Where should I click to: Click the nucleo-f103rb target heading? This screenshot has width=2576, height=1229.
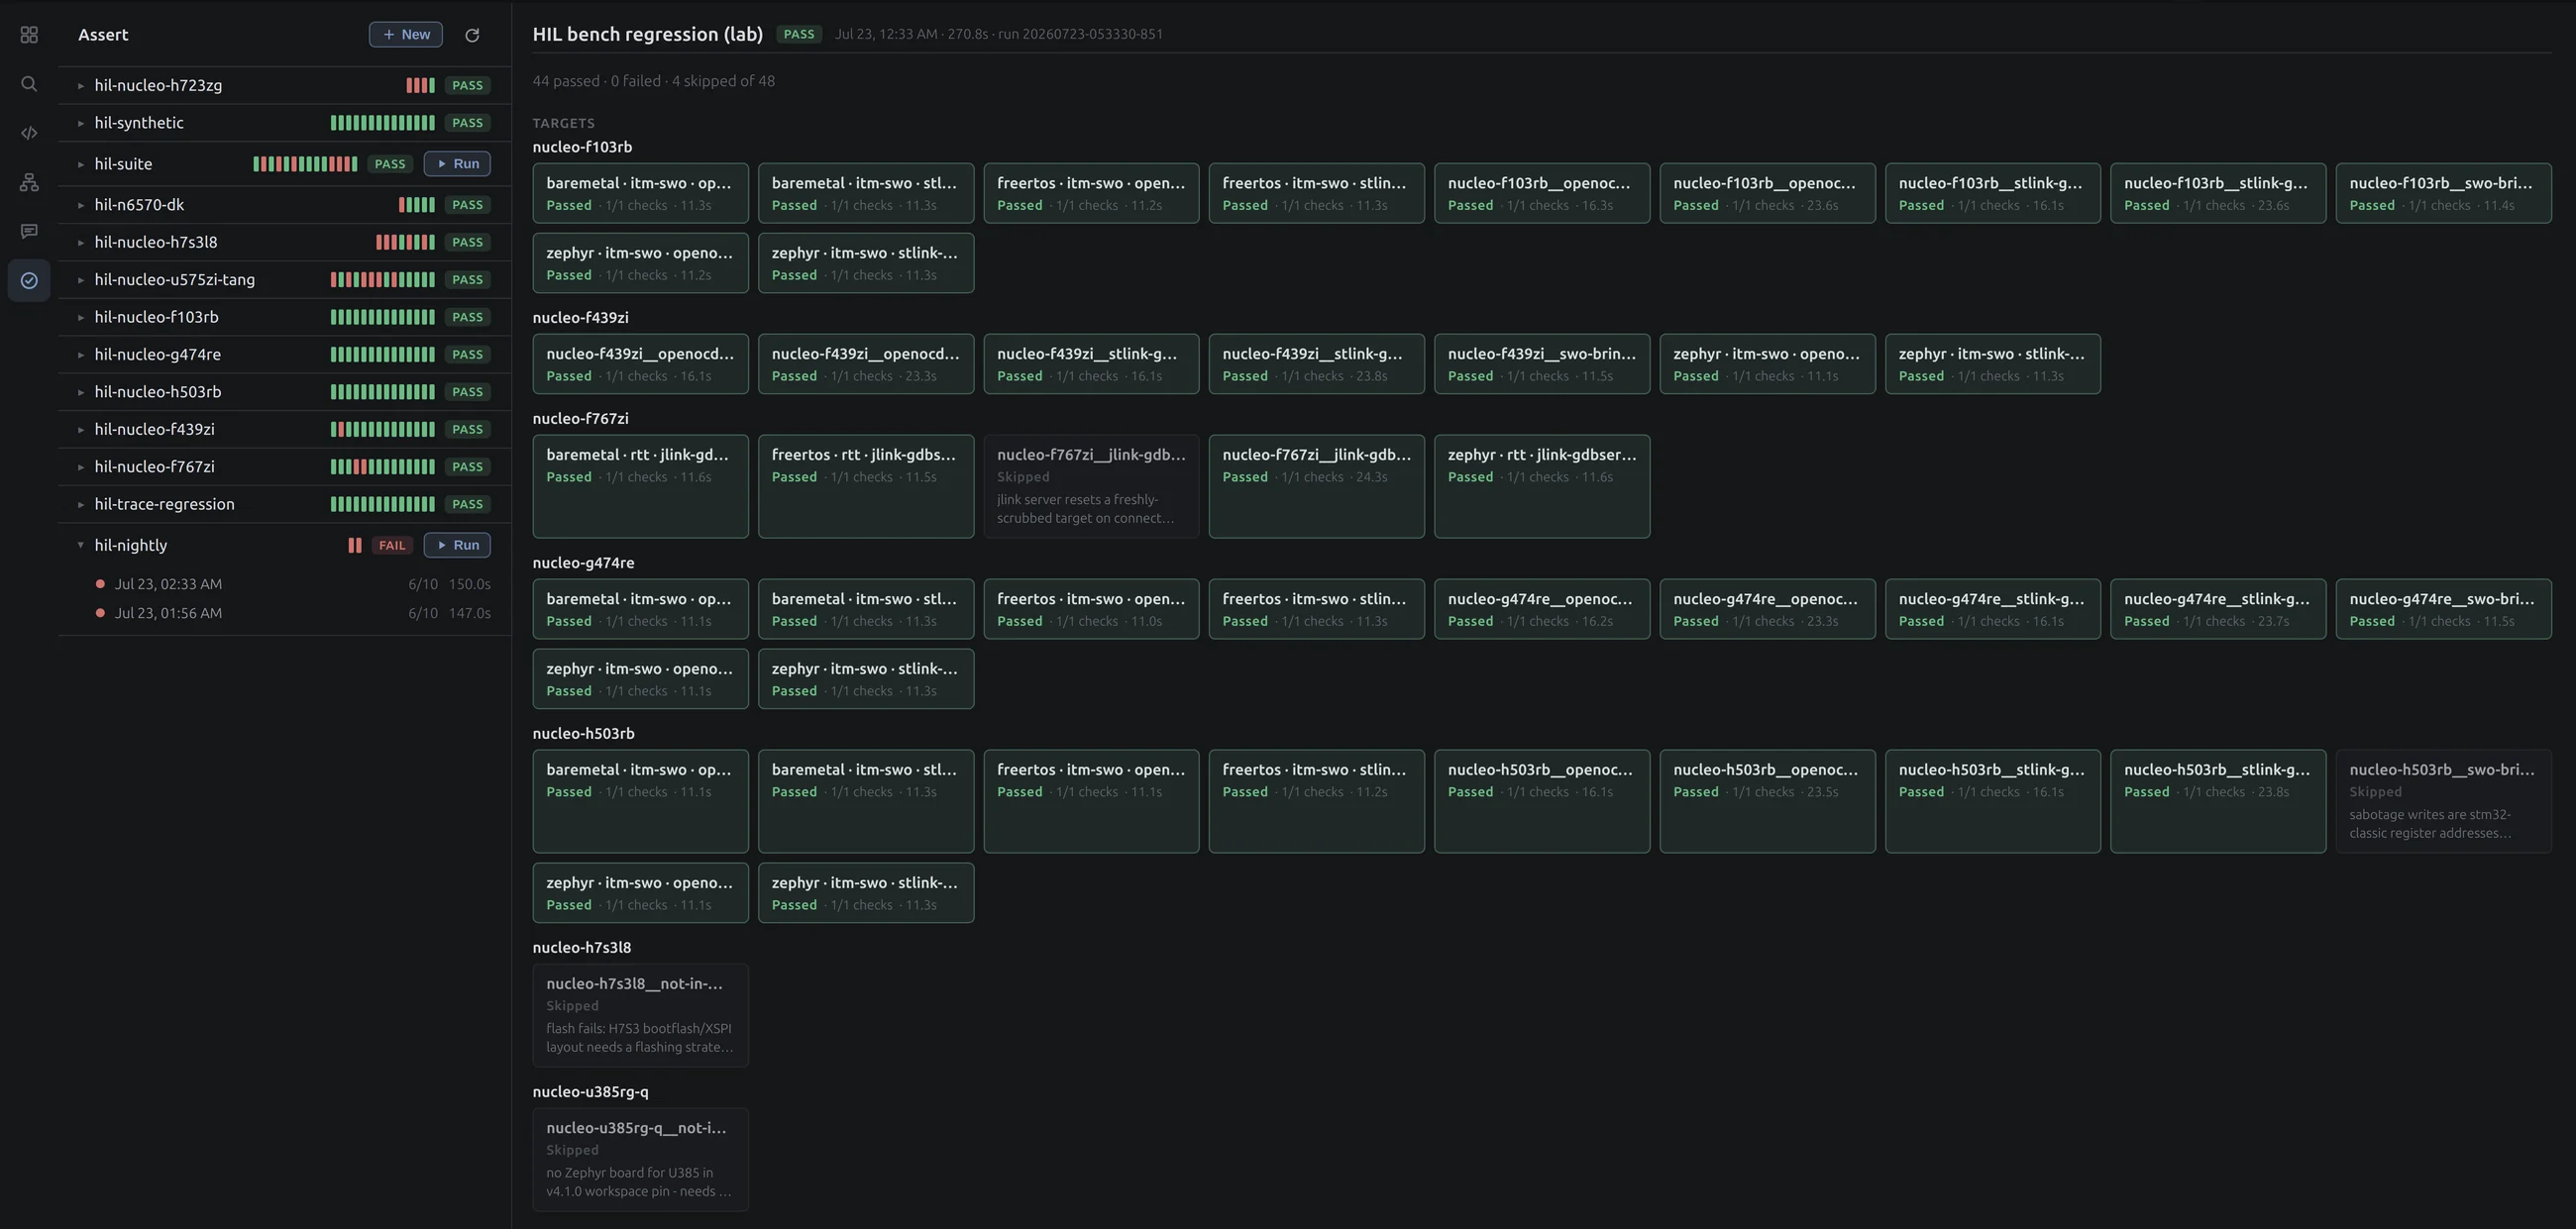click(582, 148)
